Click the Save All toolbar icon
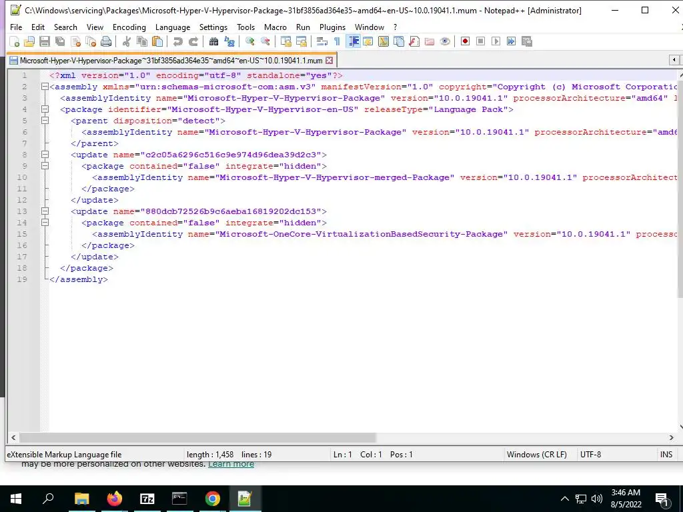The image size is (683, 512). [x=59, y=41]
